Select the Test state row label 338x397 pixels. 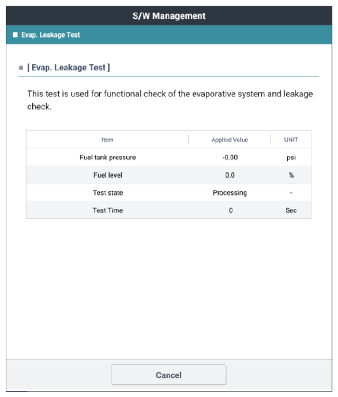(x=108, y=193)
